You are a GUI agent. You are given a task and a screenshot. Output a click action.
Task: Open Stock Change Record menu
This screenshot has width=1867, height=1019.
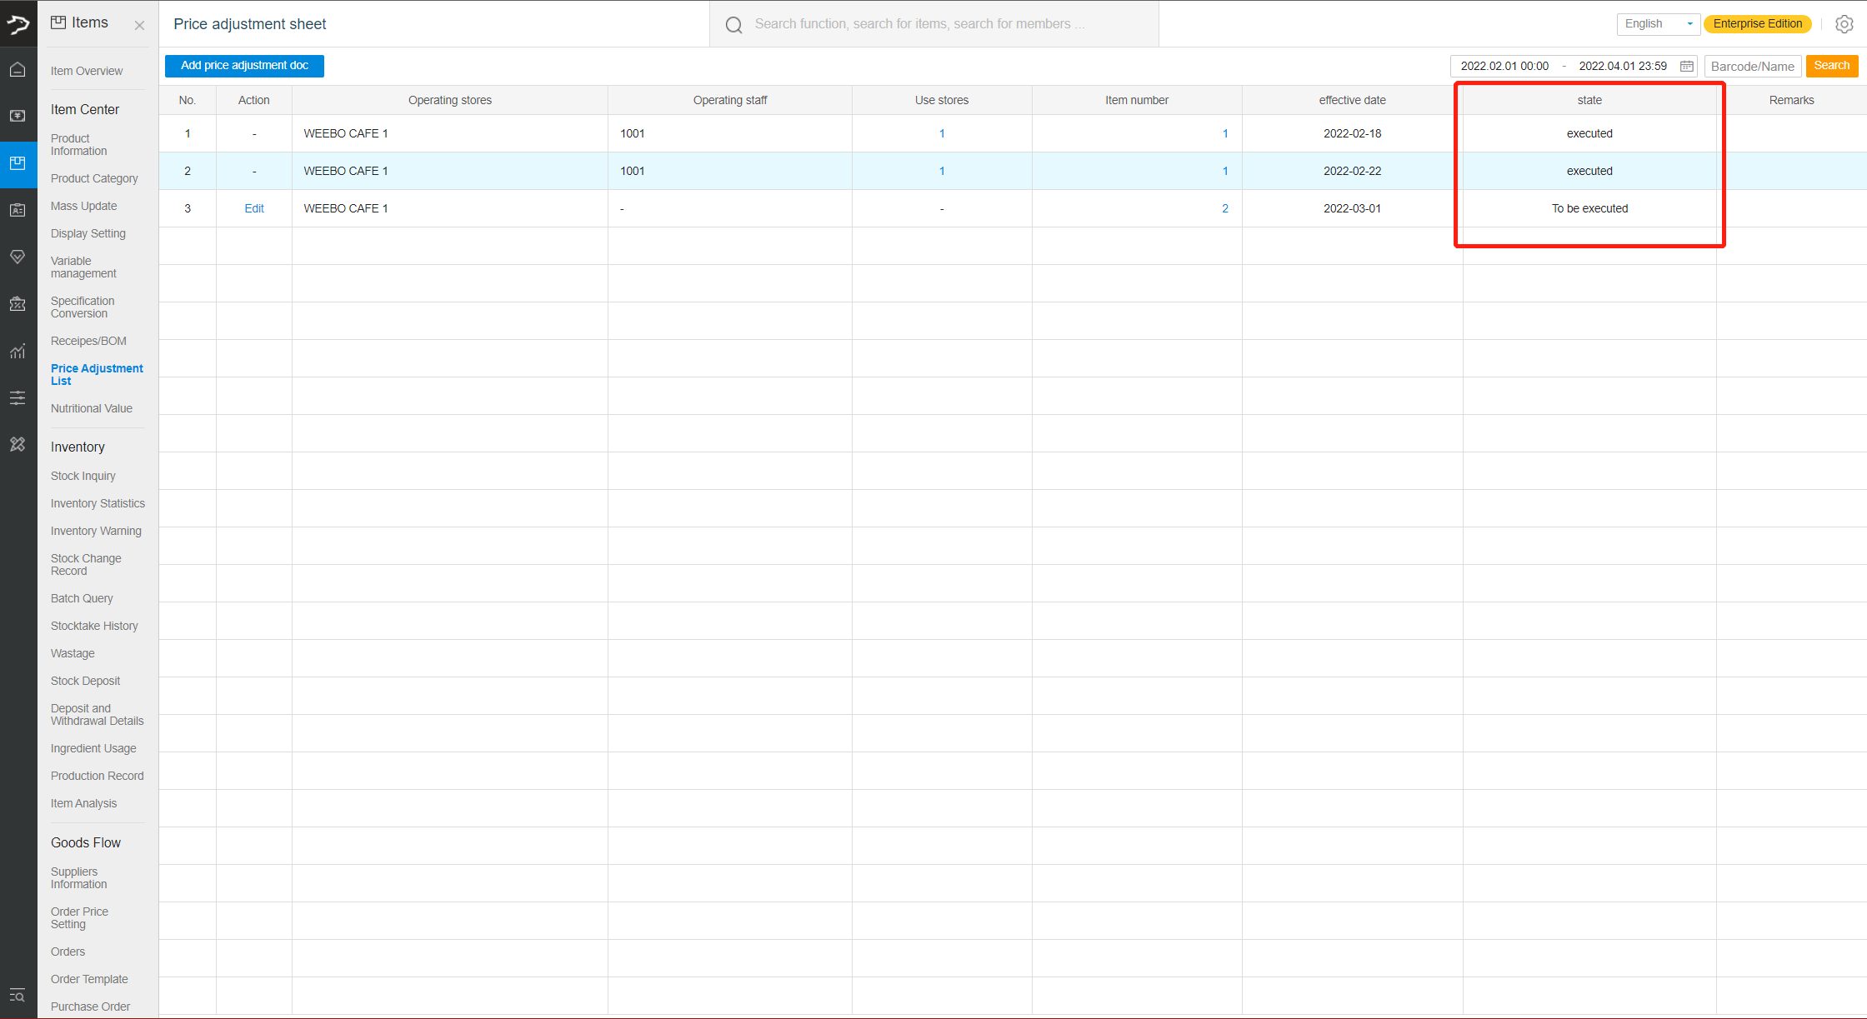(x=86, y=565)
